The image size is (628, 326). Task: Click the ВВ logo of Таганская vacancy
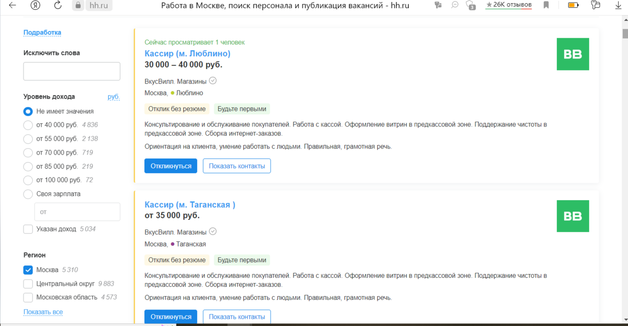tap(573, 216)
